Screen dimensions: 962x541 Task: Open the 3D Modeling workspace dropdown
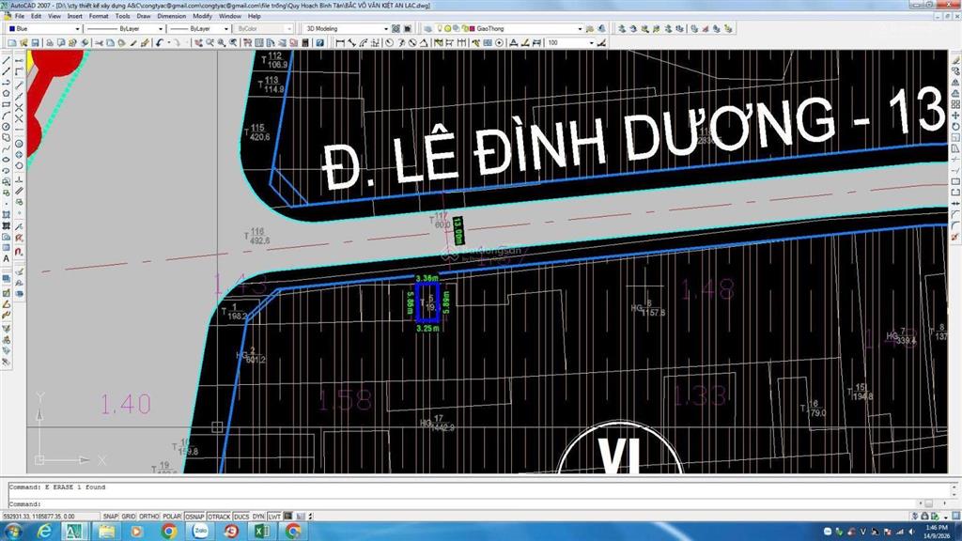[386, 29]
